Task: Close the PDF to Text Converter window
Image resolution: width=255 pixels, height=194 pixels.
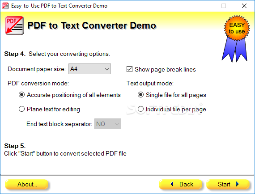Action: pos(244,6)
